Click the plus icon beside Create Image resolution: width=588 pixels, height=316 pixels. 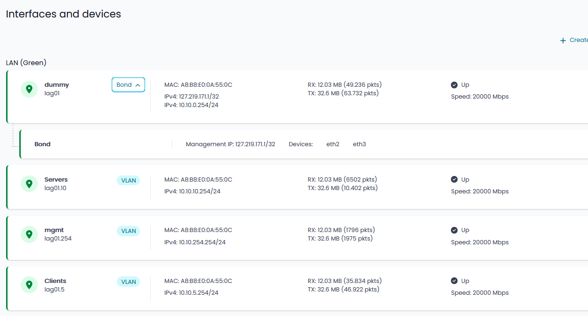coord(563,41)
